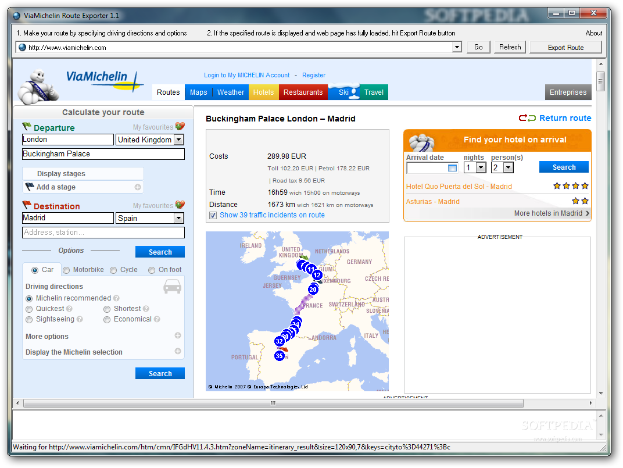This screenshot has height=468, width=623.
Task: Click Departure My favourites heart icon
Action: tap(180, 126)
